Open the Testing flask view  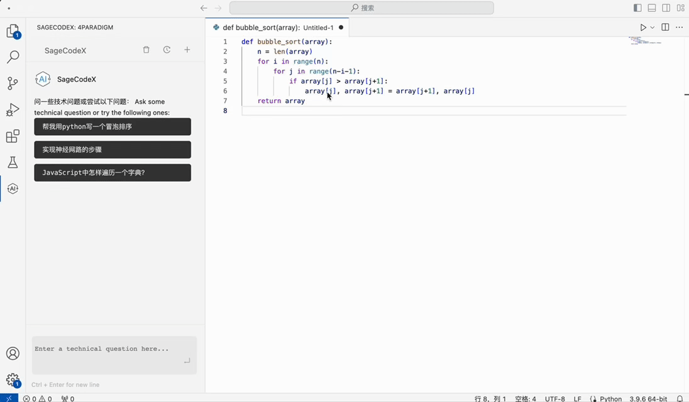pos(13,163)
